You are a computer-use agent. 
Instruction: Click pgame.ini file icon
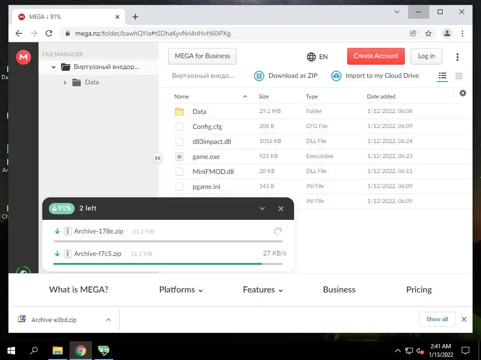point(179,187)
